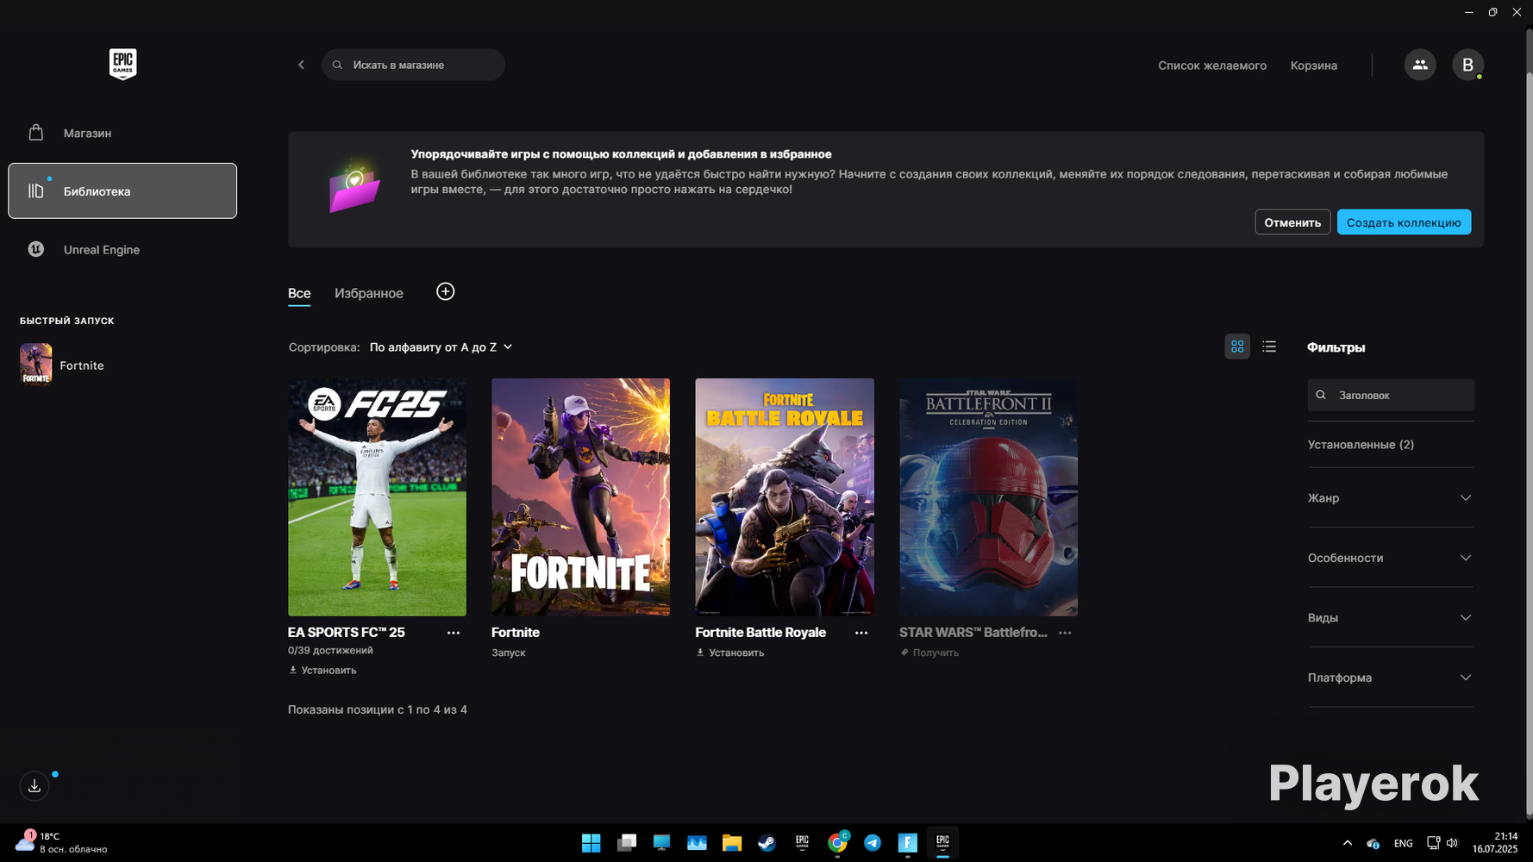Click the add collection plus icon

pyautogui.click(x=445, y=291)
